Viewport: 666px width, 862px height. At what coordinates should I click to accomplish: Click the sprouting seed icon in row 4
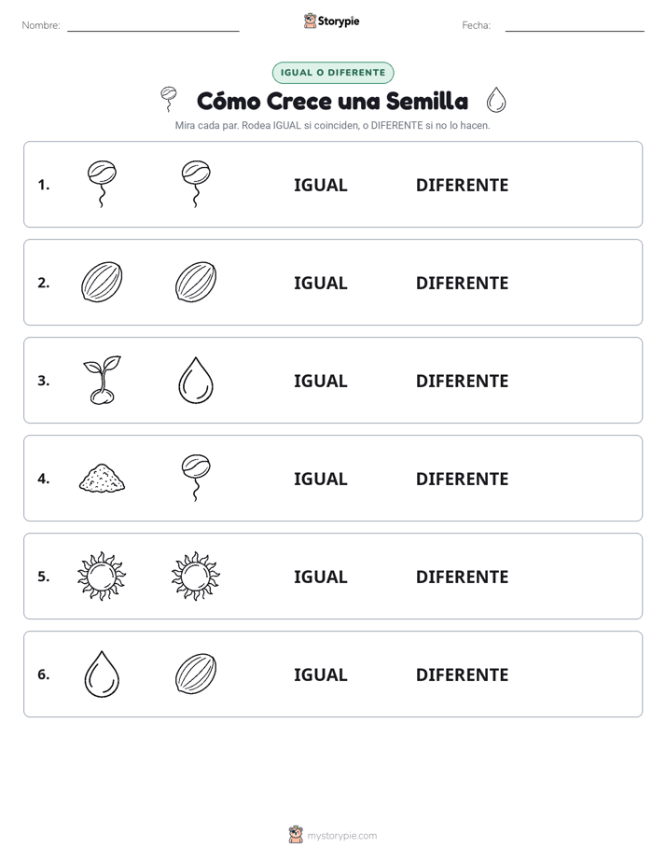[x=196, y=478]
